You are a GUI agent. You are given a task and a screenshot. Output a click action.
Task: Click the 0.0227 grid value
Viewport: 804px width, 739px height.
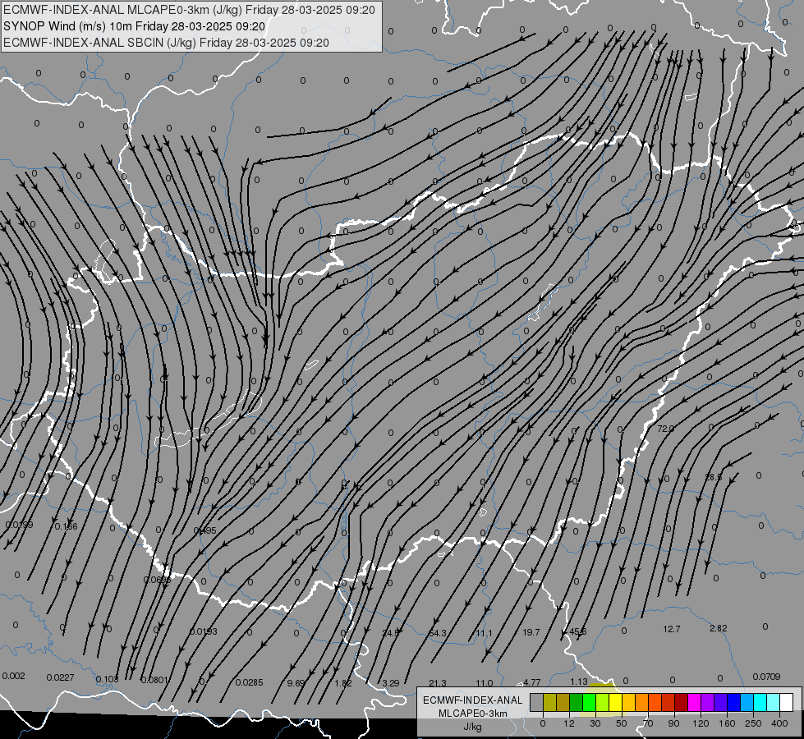[x=61, y=677]
